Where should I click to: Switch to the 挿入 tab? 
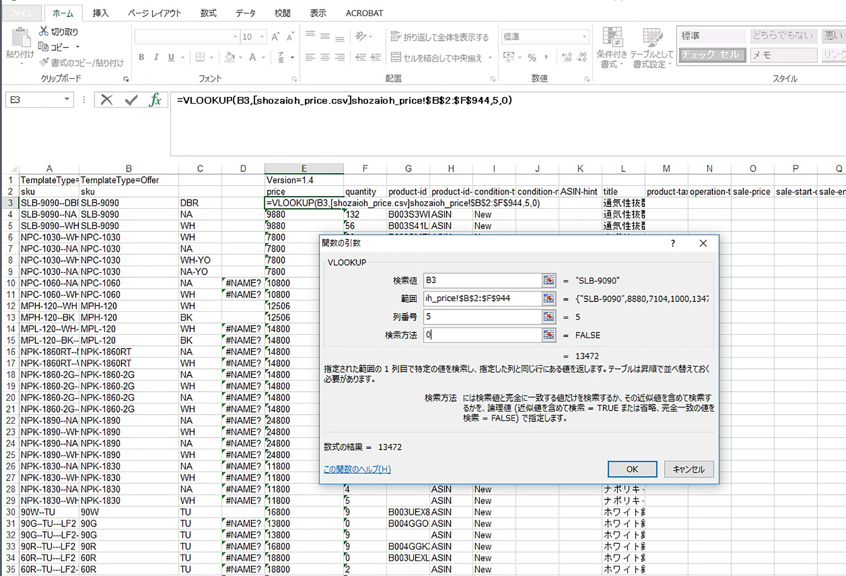100,13
